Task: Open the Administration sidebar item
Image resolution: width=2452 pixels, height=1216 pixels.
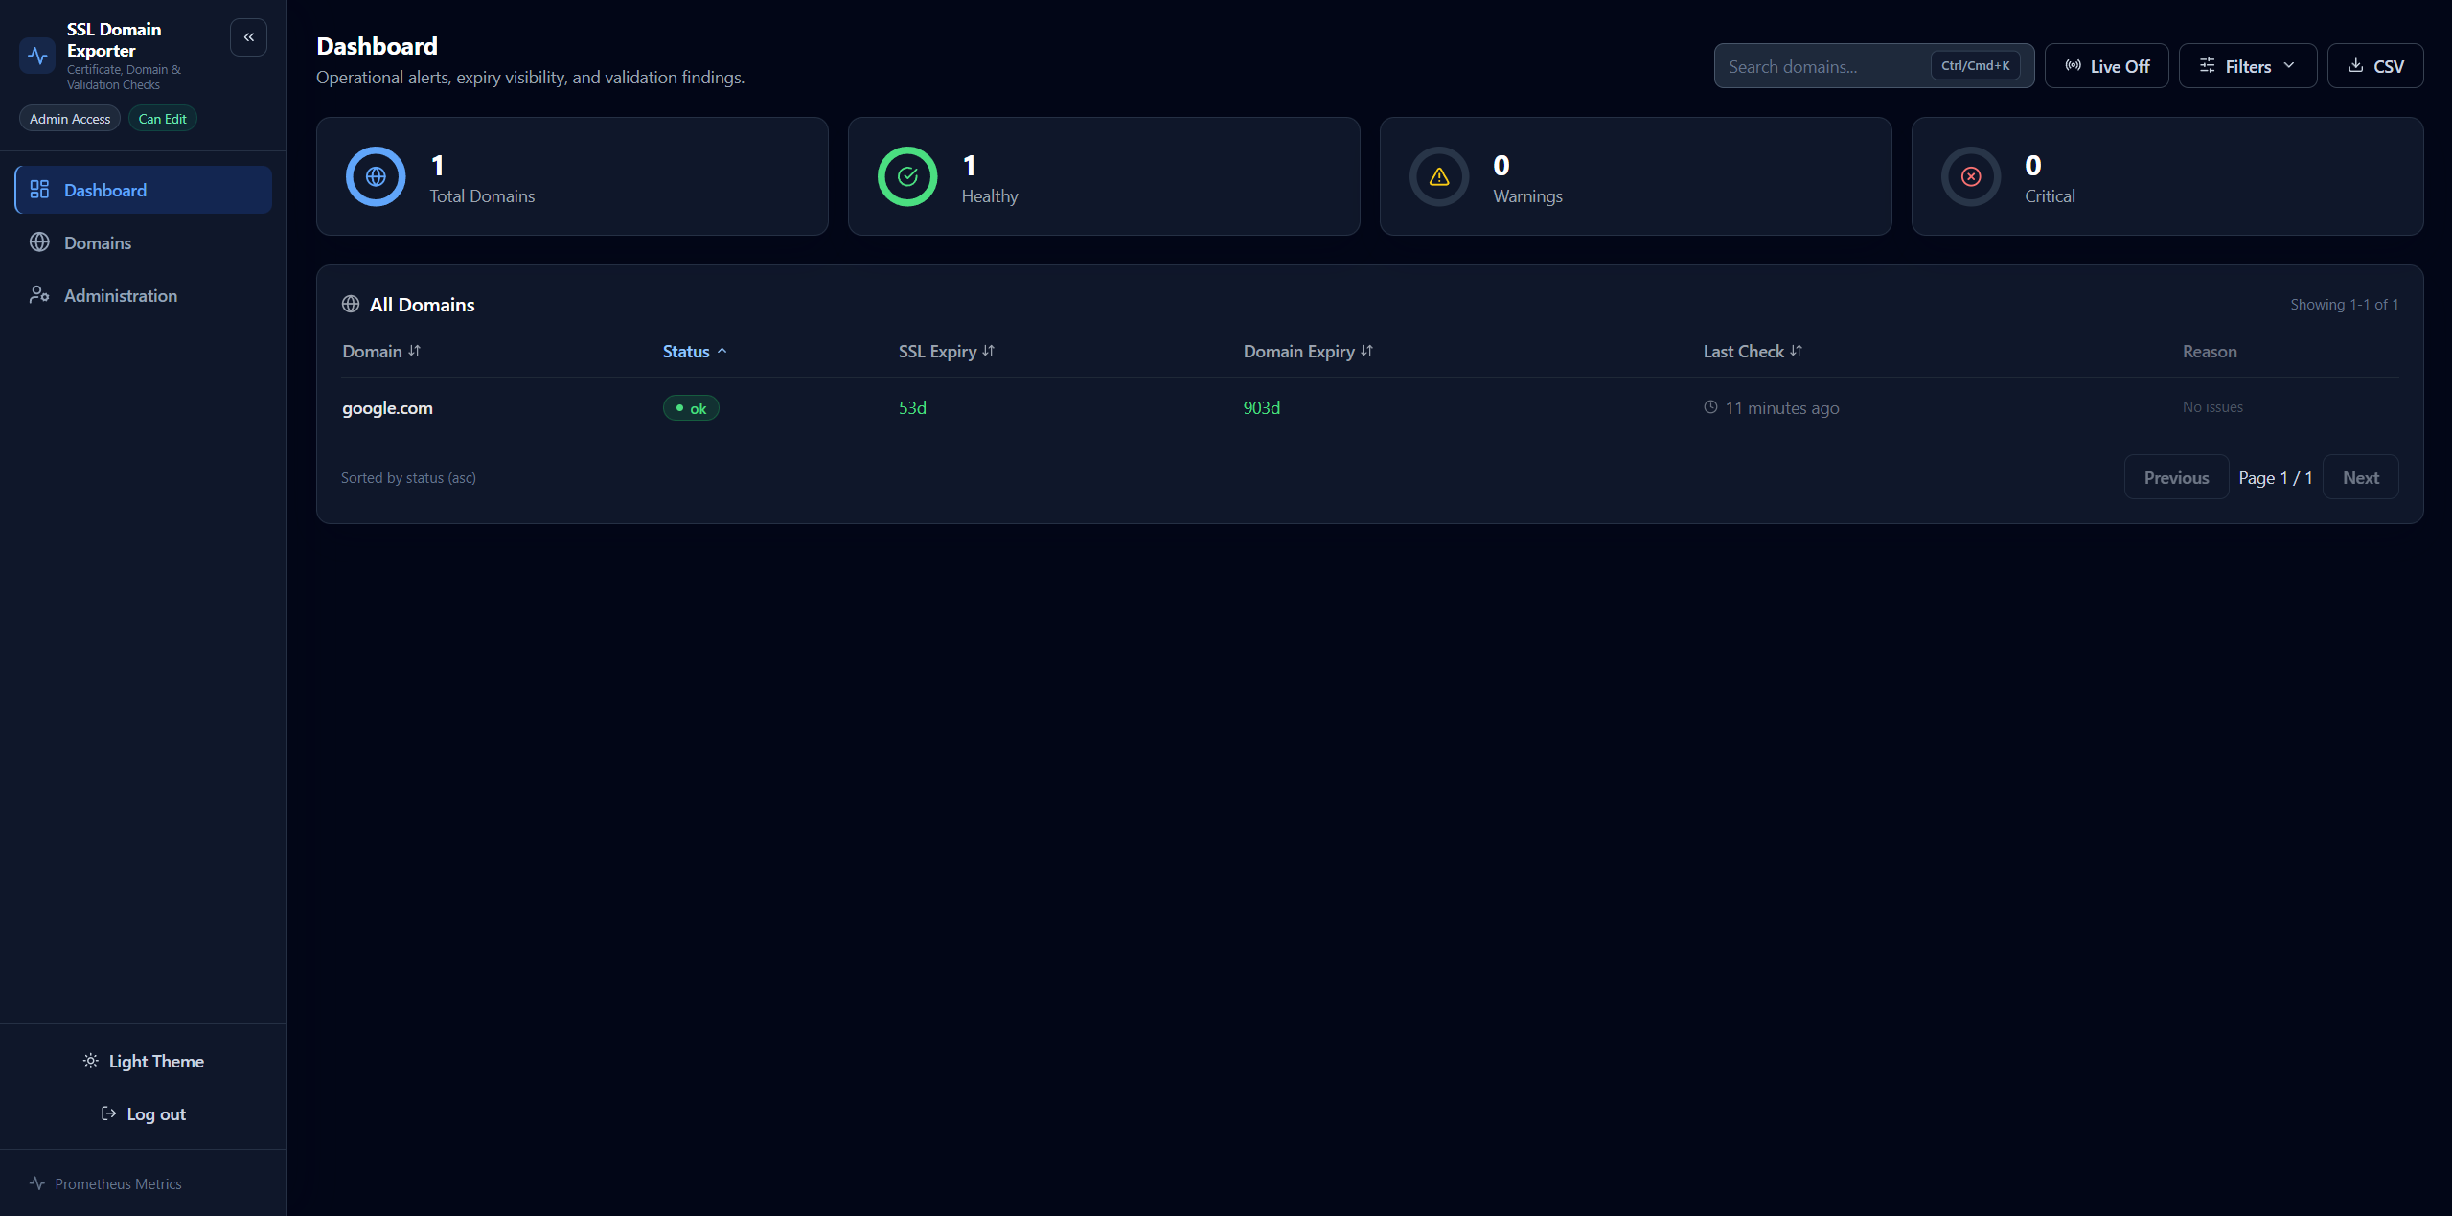Action: pyautogui.click(x=144, y=295)
